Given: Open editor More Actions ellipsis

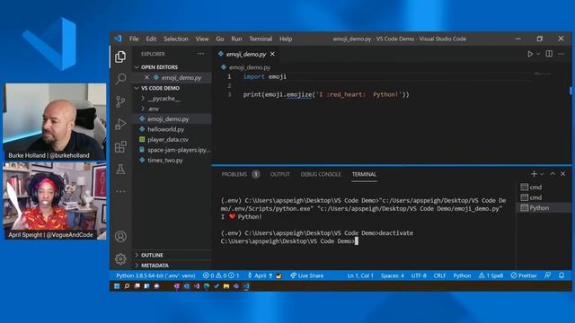Looking at the screenshot, I should click(x=561, y=54).
